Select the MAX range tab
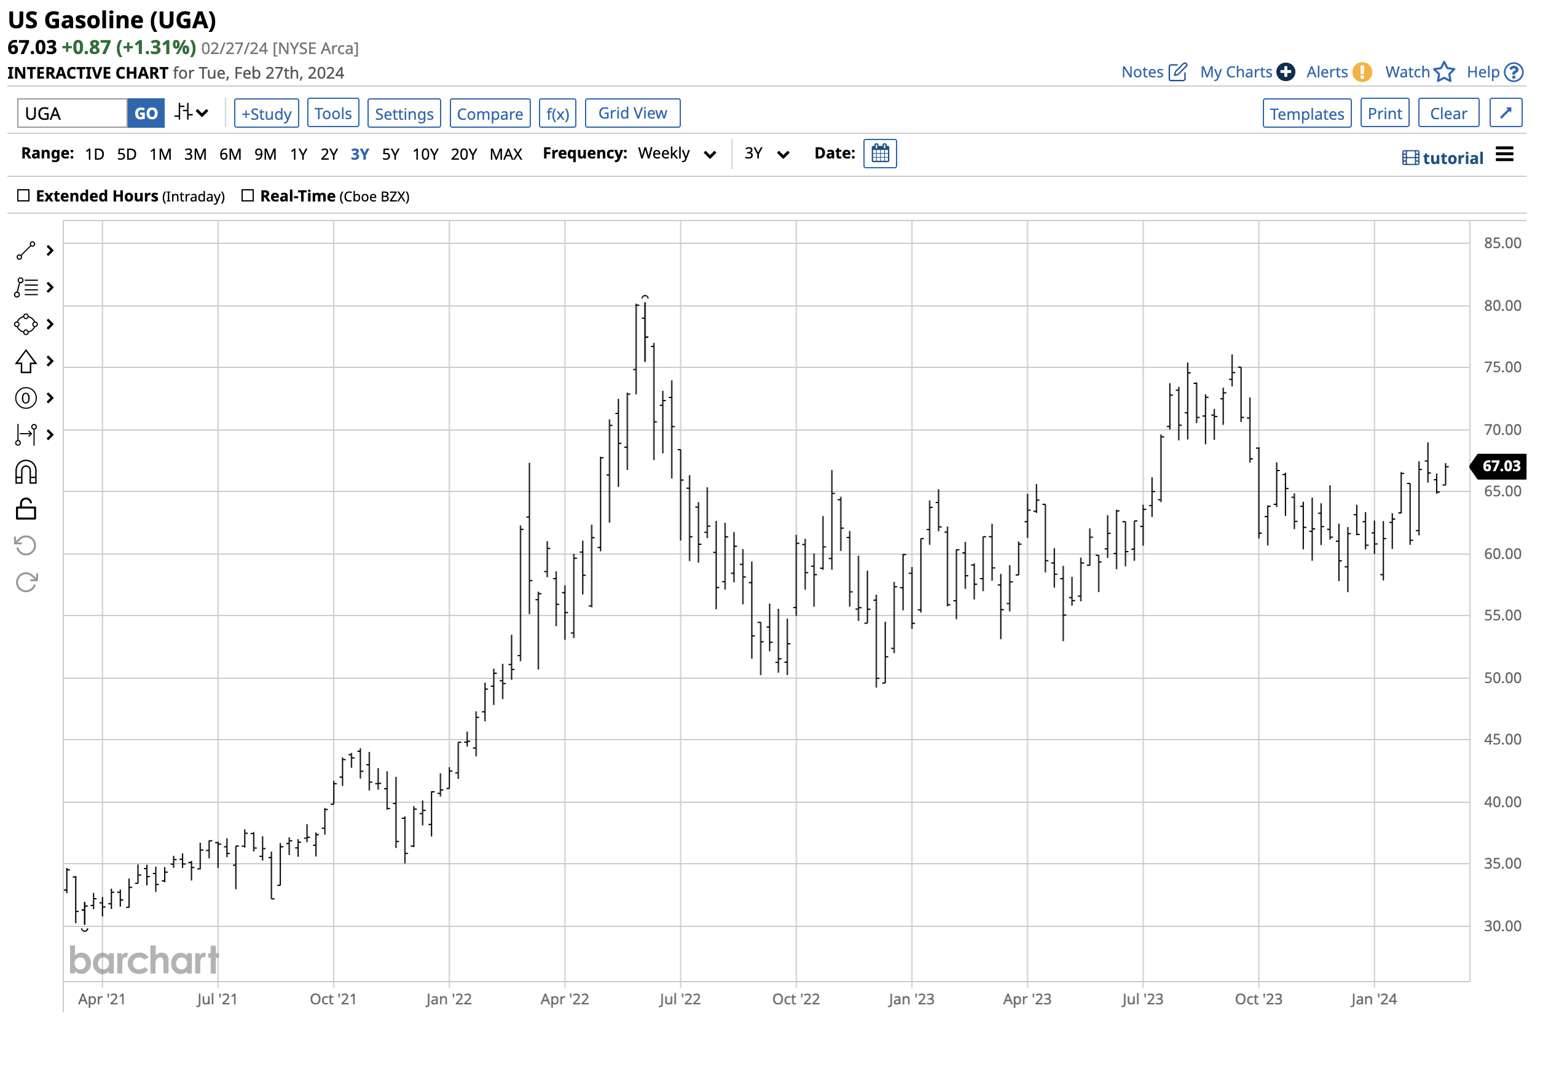The width and height of the screenshot is (1567, 1075). click(x=506, y=154)
